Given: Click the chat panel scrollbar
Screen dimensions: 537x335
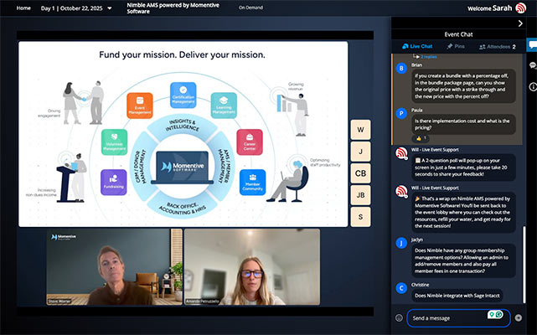Looking at the screenshot, I should 524,264.
